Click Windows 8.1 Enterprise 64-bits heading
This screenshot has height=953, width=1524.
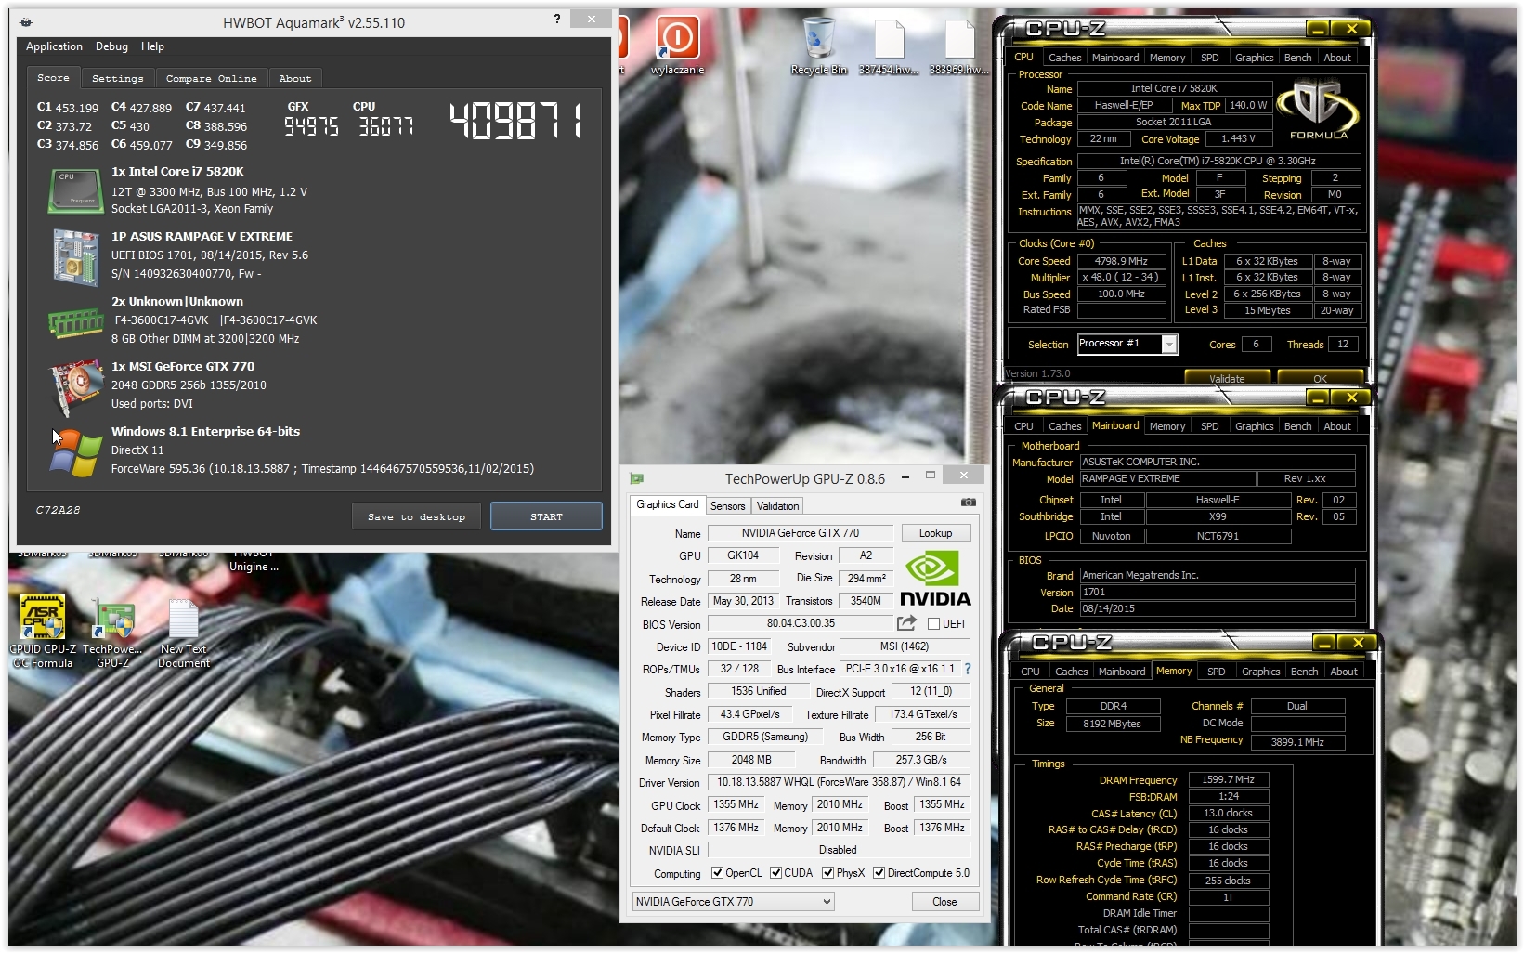click(205, 432)
